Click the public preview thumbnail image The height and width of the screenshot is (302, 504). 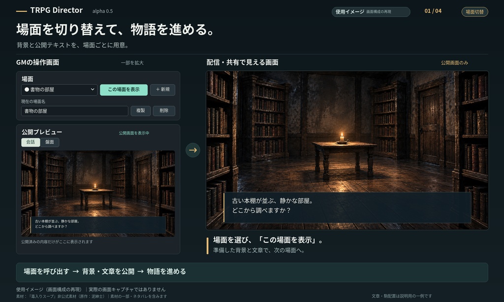[x=98, y=193]
